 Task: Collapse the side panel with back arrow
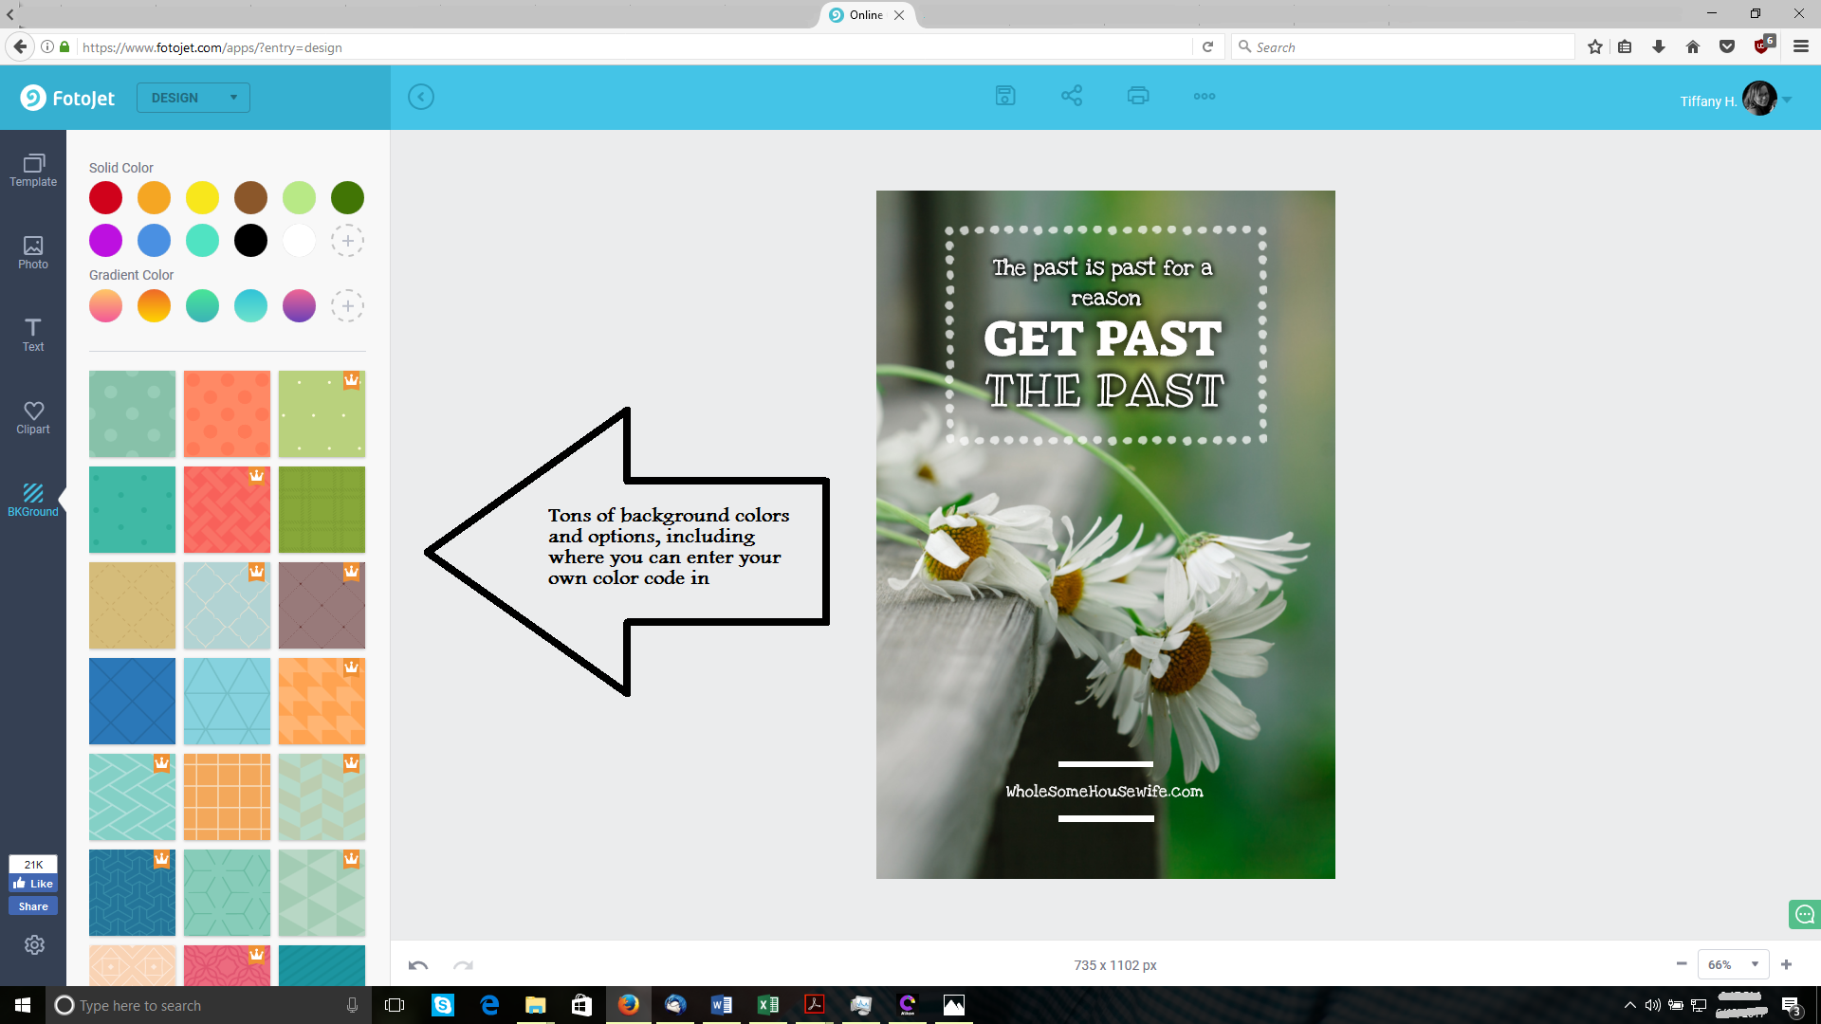(x=421, y=97)
